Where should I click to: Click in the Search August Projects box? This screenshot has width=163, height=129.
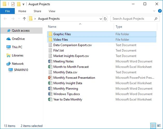click(132, 19)
